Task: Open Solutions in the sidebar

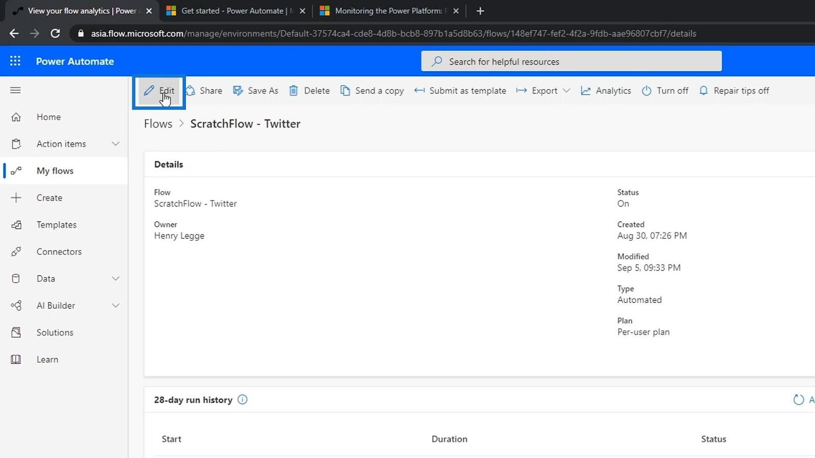Action: [64, 333]
